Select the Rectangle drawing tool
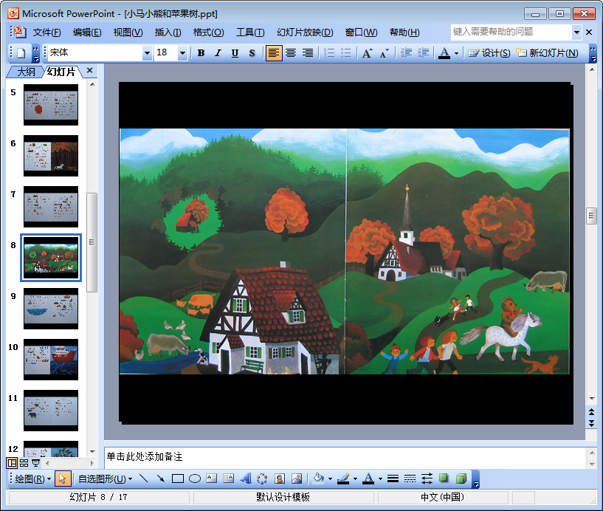 tap(178, 479)
